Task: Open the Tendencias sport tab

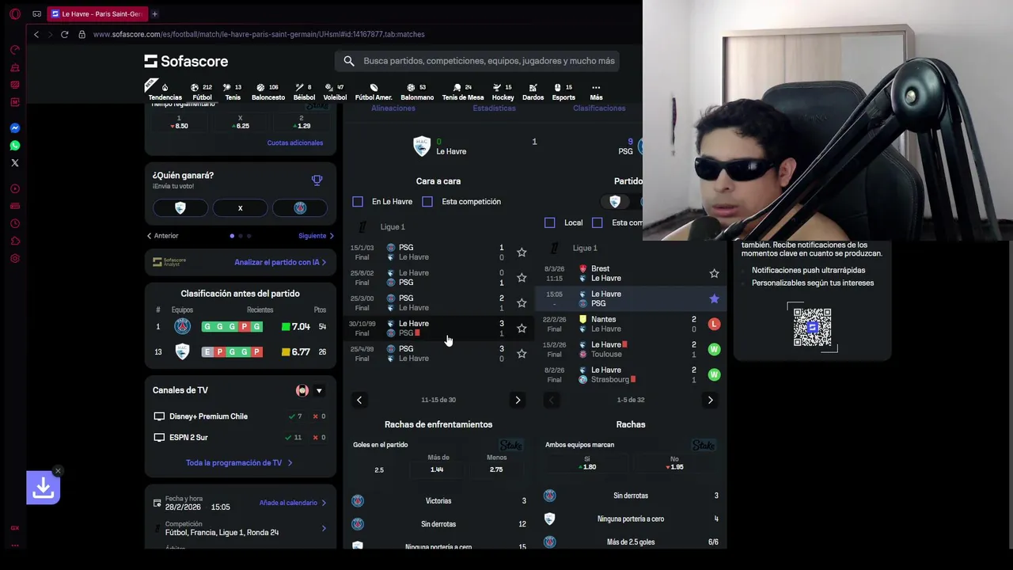Action: click(x=165, y=92)
